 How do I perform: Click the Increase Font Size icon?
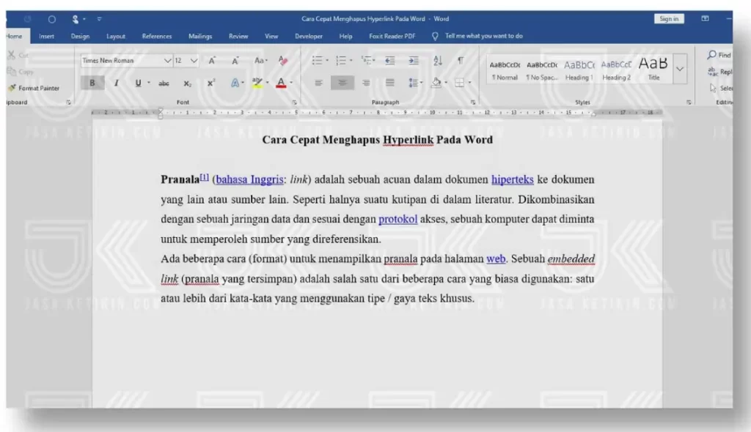212,60
